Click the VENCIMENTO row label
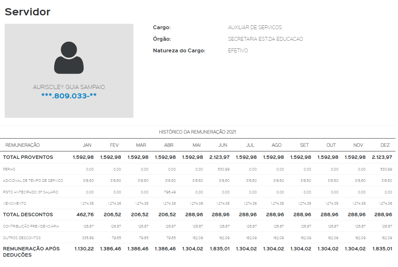This screenshot has width=398, height=267. coord(15,203)
